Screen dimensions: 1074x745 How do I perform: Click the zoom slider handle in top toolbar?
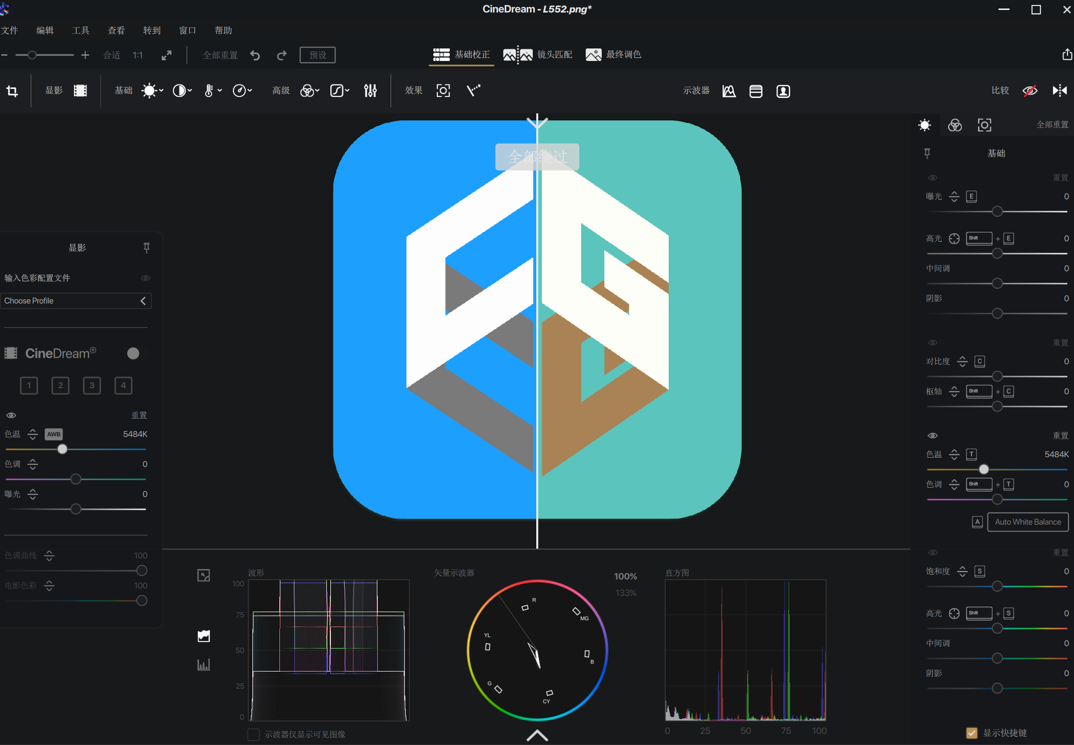[32, 55]
